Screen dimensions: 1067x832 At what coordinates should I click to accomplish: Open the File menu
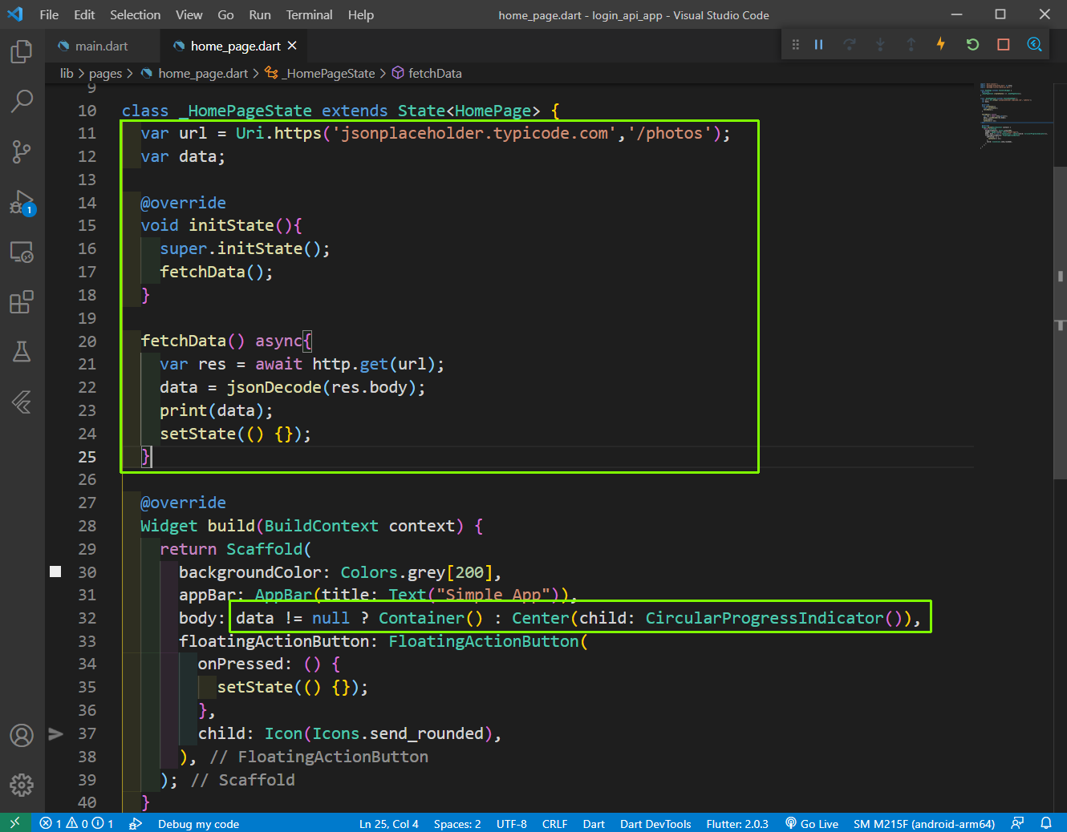[x=49, y=14]
